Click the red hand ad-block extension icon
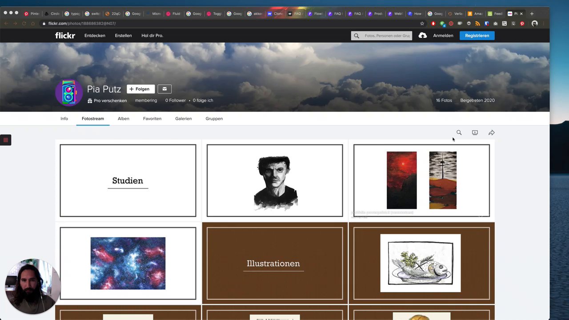 433,24
